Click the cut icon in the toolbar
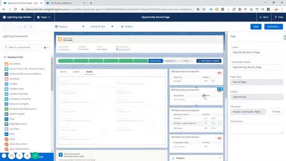Screen dimensions: 286x161 point(20,27)
